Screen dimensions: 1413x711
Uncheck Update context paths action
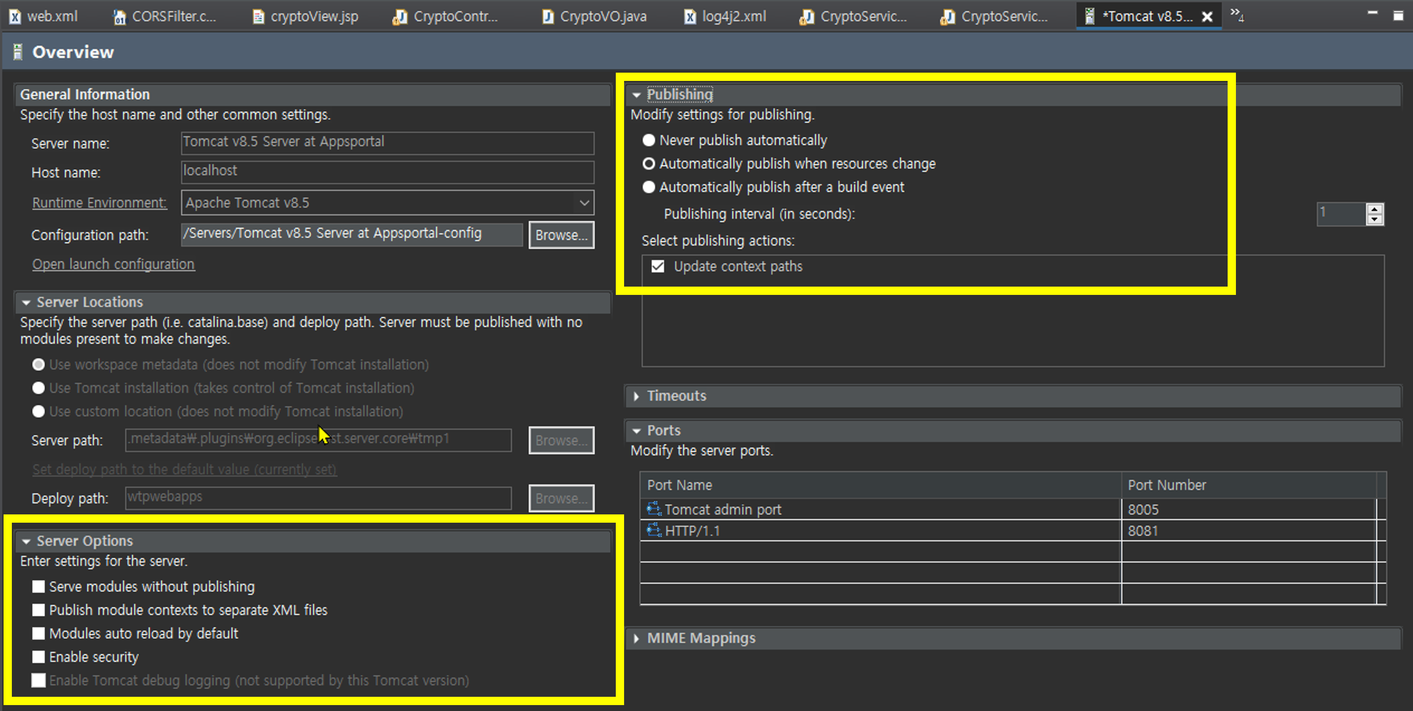pos(658,267)
